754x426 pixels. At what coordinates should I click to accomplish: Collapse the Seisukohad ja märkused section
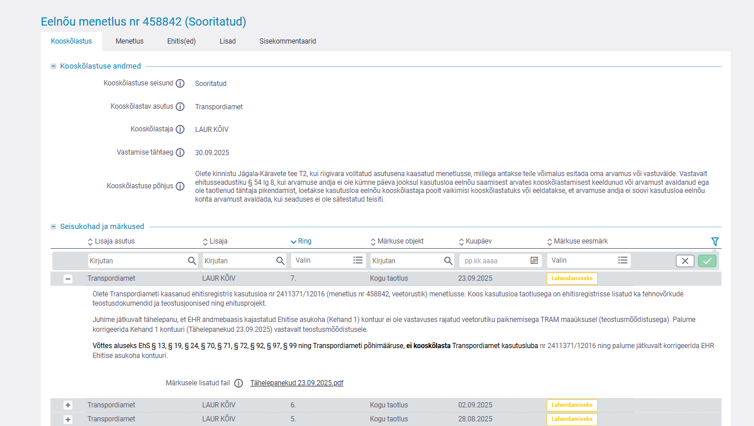click(53, 227)
